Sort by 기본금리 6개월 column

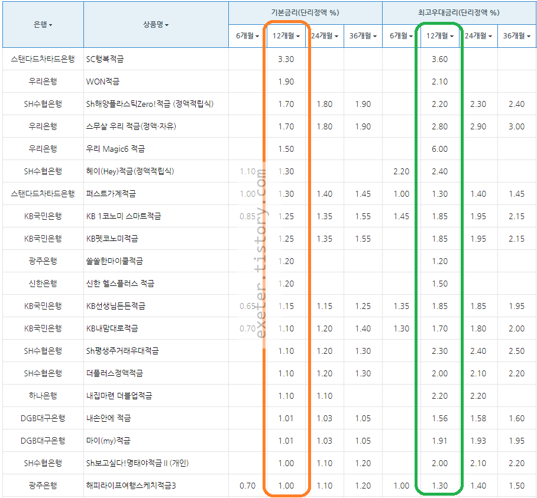click(x=247, y=35)
